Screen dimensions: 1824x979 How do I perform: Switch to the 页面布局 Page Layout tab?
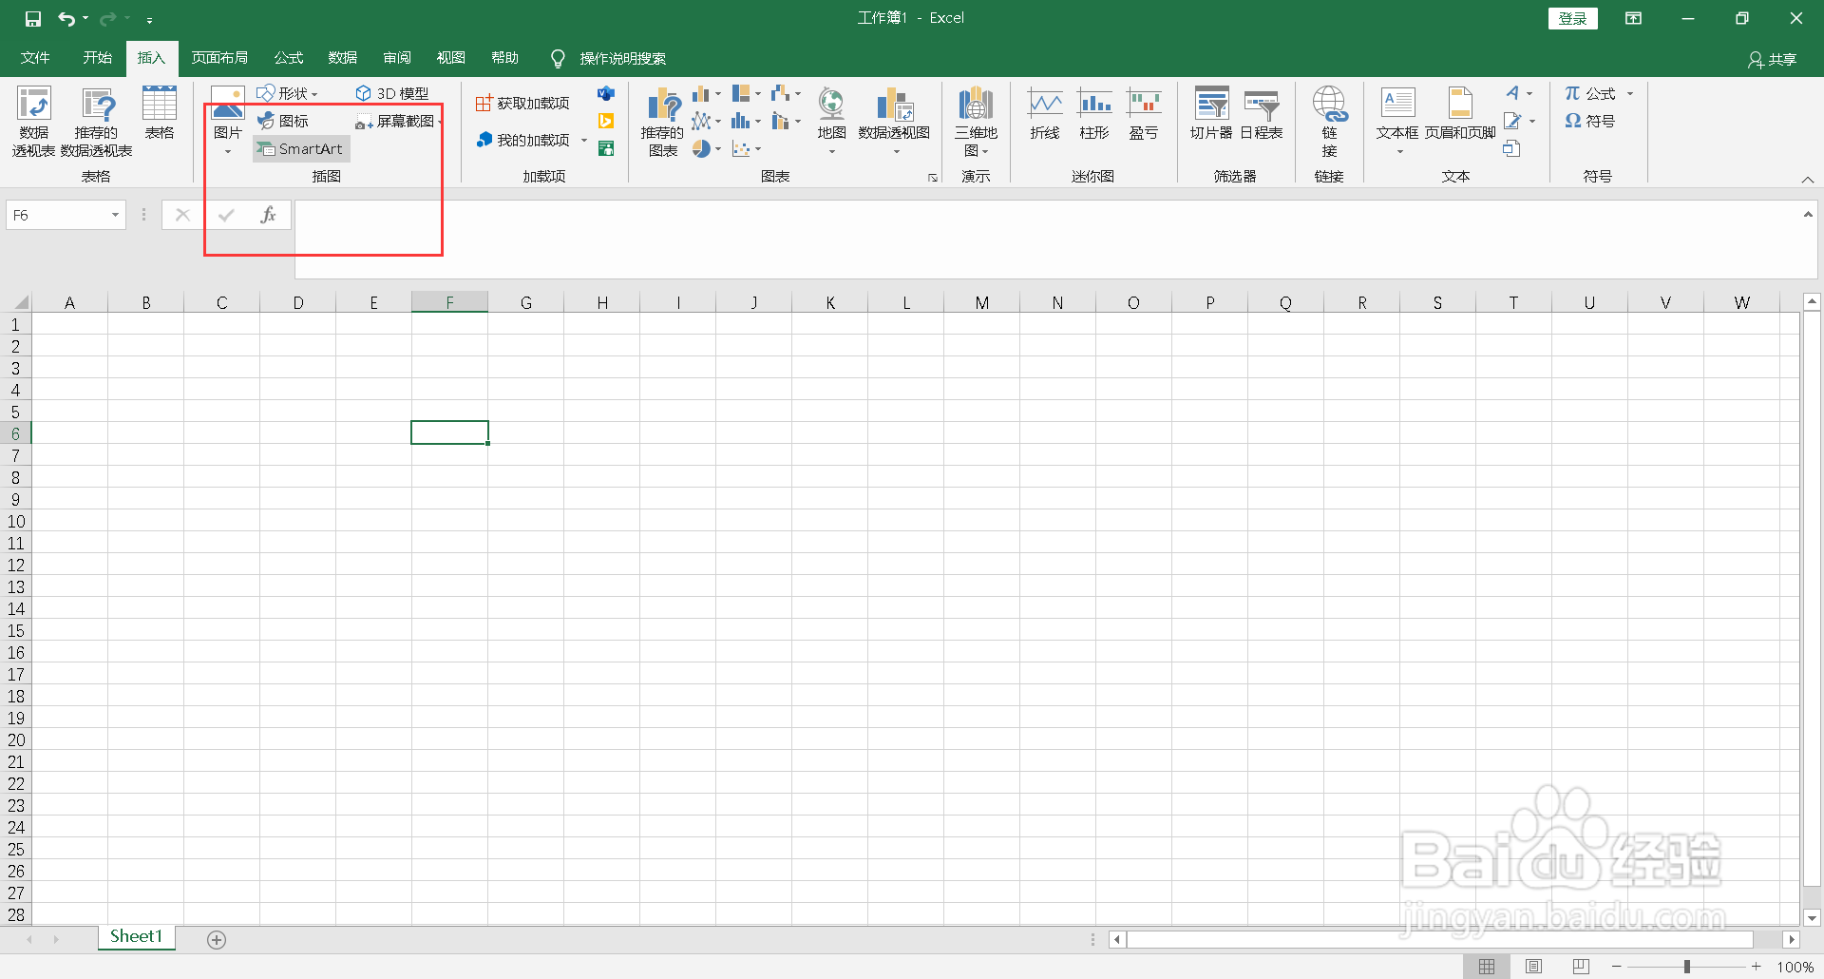click(x=219, y=58)
